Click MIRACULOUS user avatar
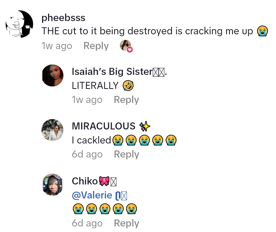Viewport: 276px width, 232px height. coord(53,130)
